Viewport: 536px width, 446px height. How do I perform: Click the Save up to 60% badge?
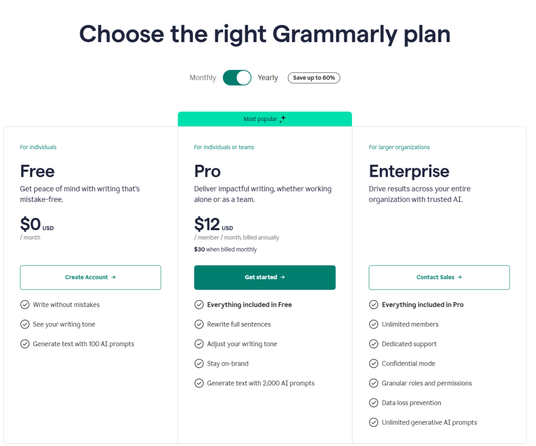[x=314, y=78]
